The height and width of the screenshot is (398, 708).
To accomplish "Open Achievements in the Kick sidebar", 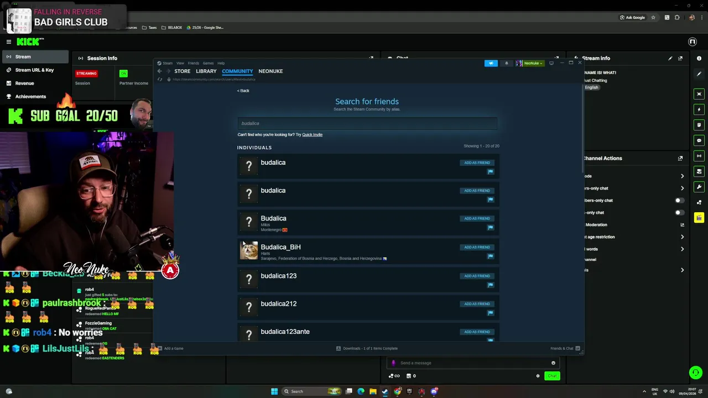I will pos(30,97).
